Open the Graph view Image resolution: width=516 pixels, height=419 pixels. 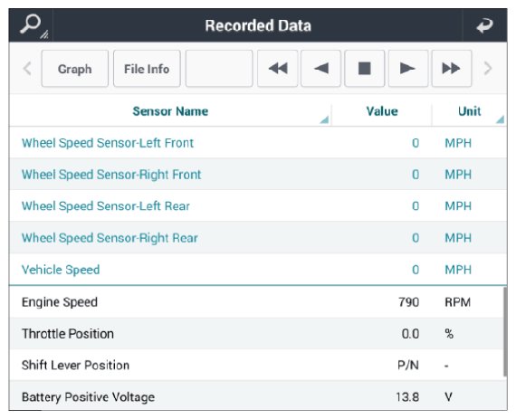[75, 69]
